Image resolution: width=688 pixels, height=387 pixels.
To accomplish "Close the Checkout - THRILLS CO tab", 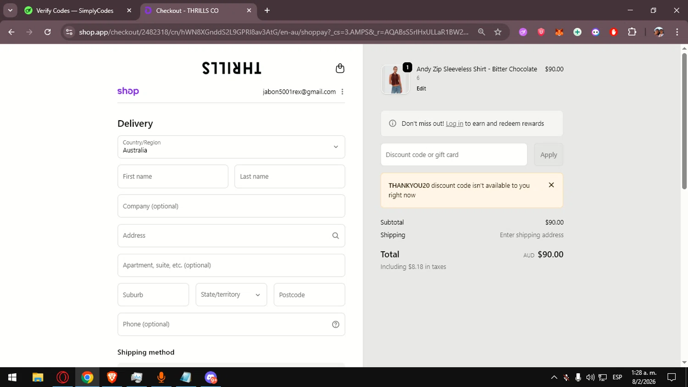I will coord(249,11).
